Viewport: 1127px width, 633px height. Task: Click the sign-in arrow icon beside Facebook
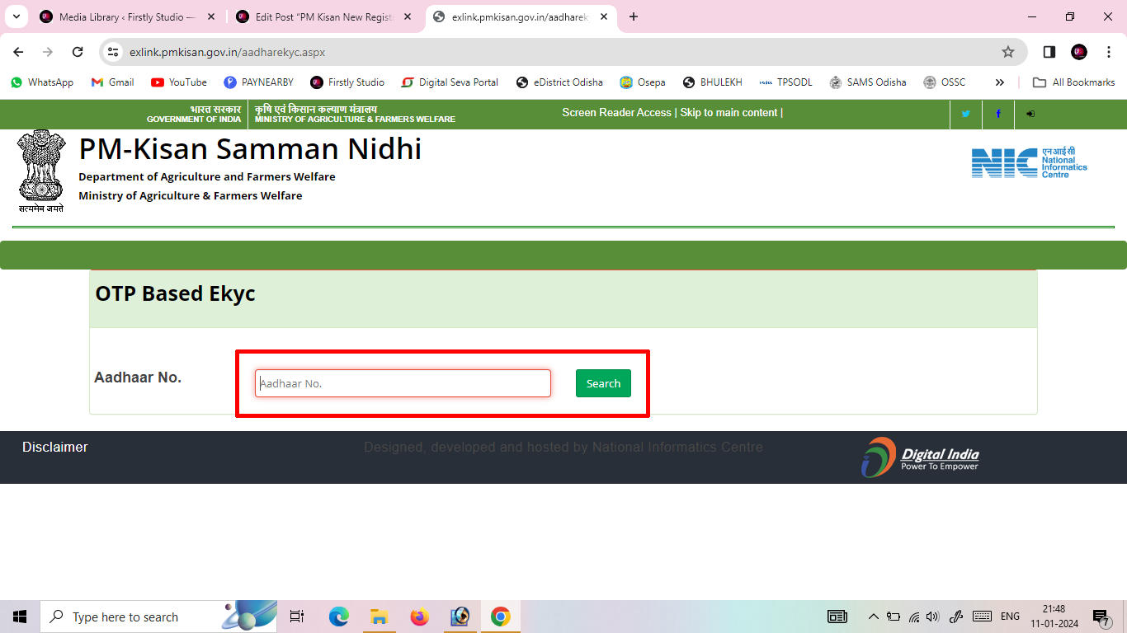1030,114
